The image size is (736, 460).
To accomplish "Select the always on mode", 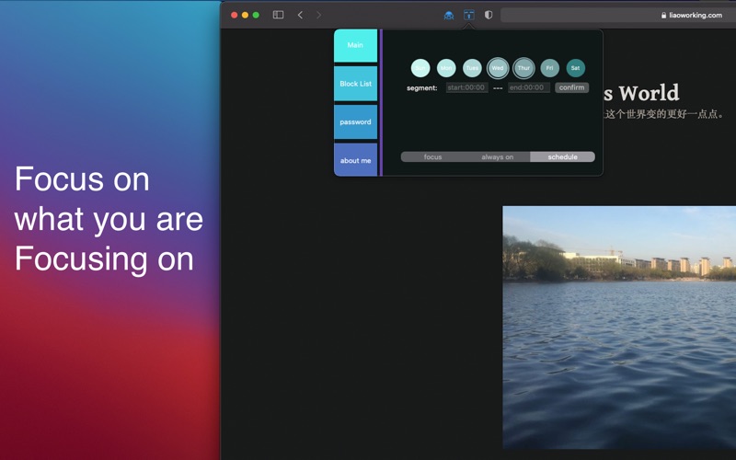I will pyautogui.click(x=497, y=157).
